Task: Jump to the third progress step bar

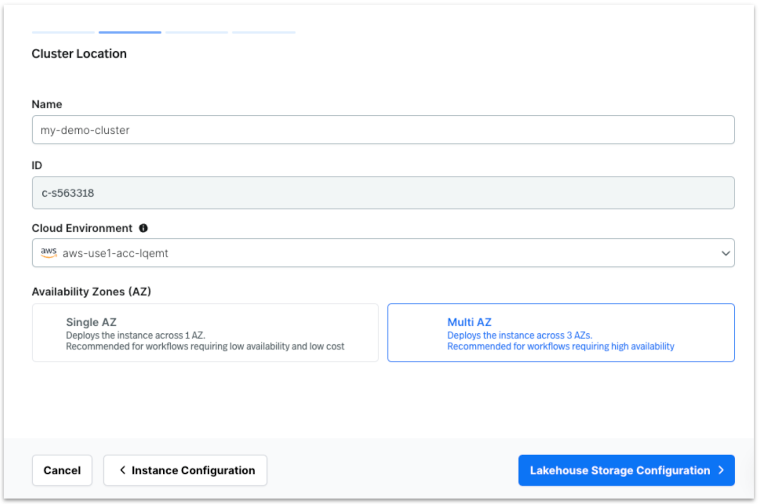Action: [196, 32]
